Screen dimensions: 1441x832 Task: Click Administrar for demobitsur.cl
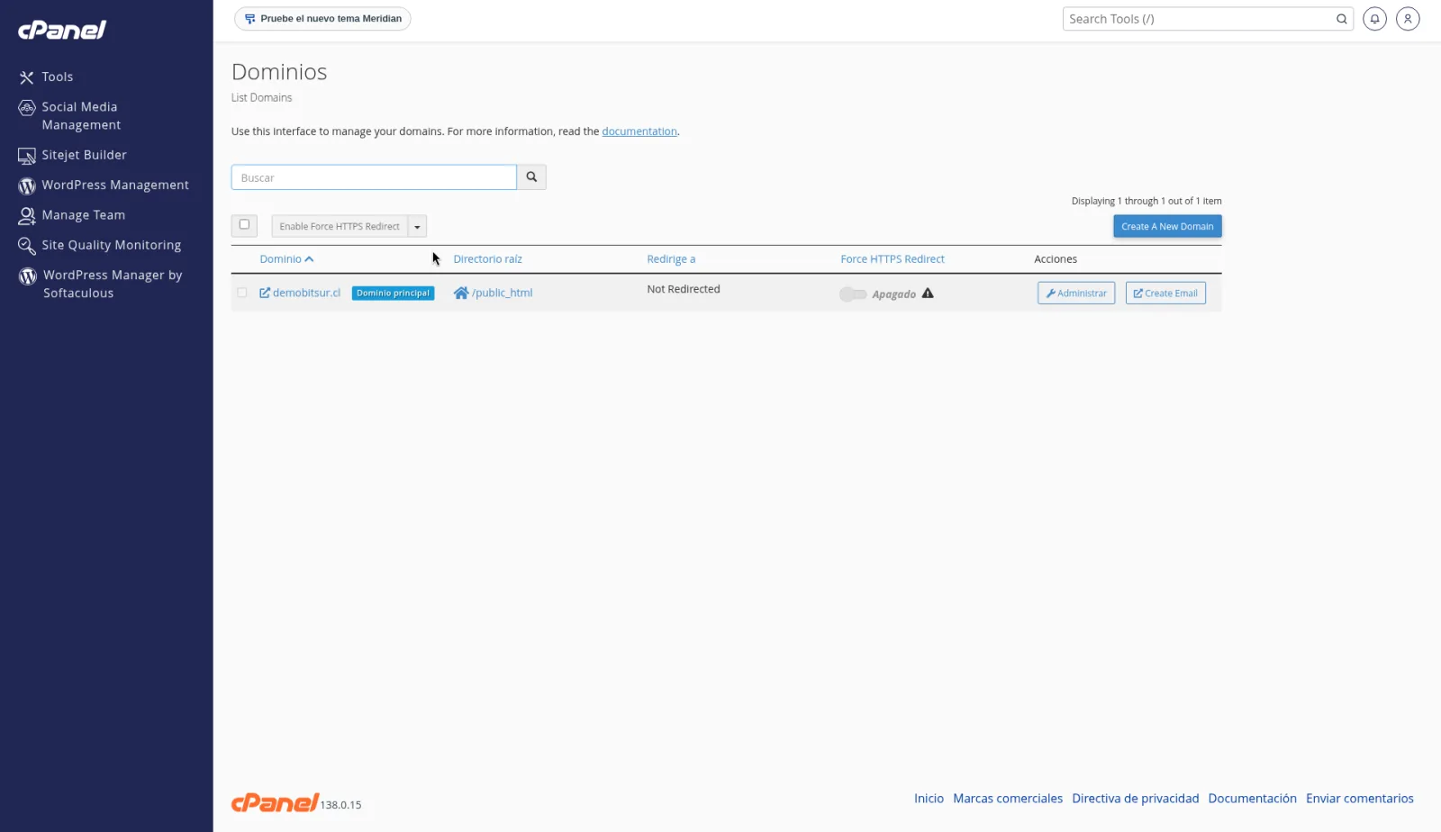1076,294
